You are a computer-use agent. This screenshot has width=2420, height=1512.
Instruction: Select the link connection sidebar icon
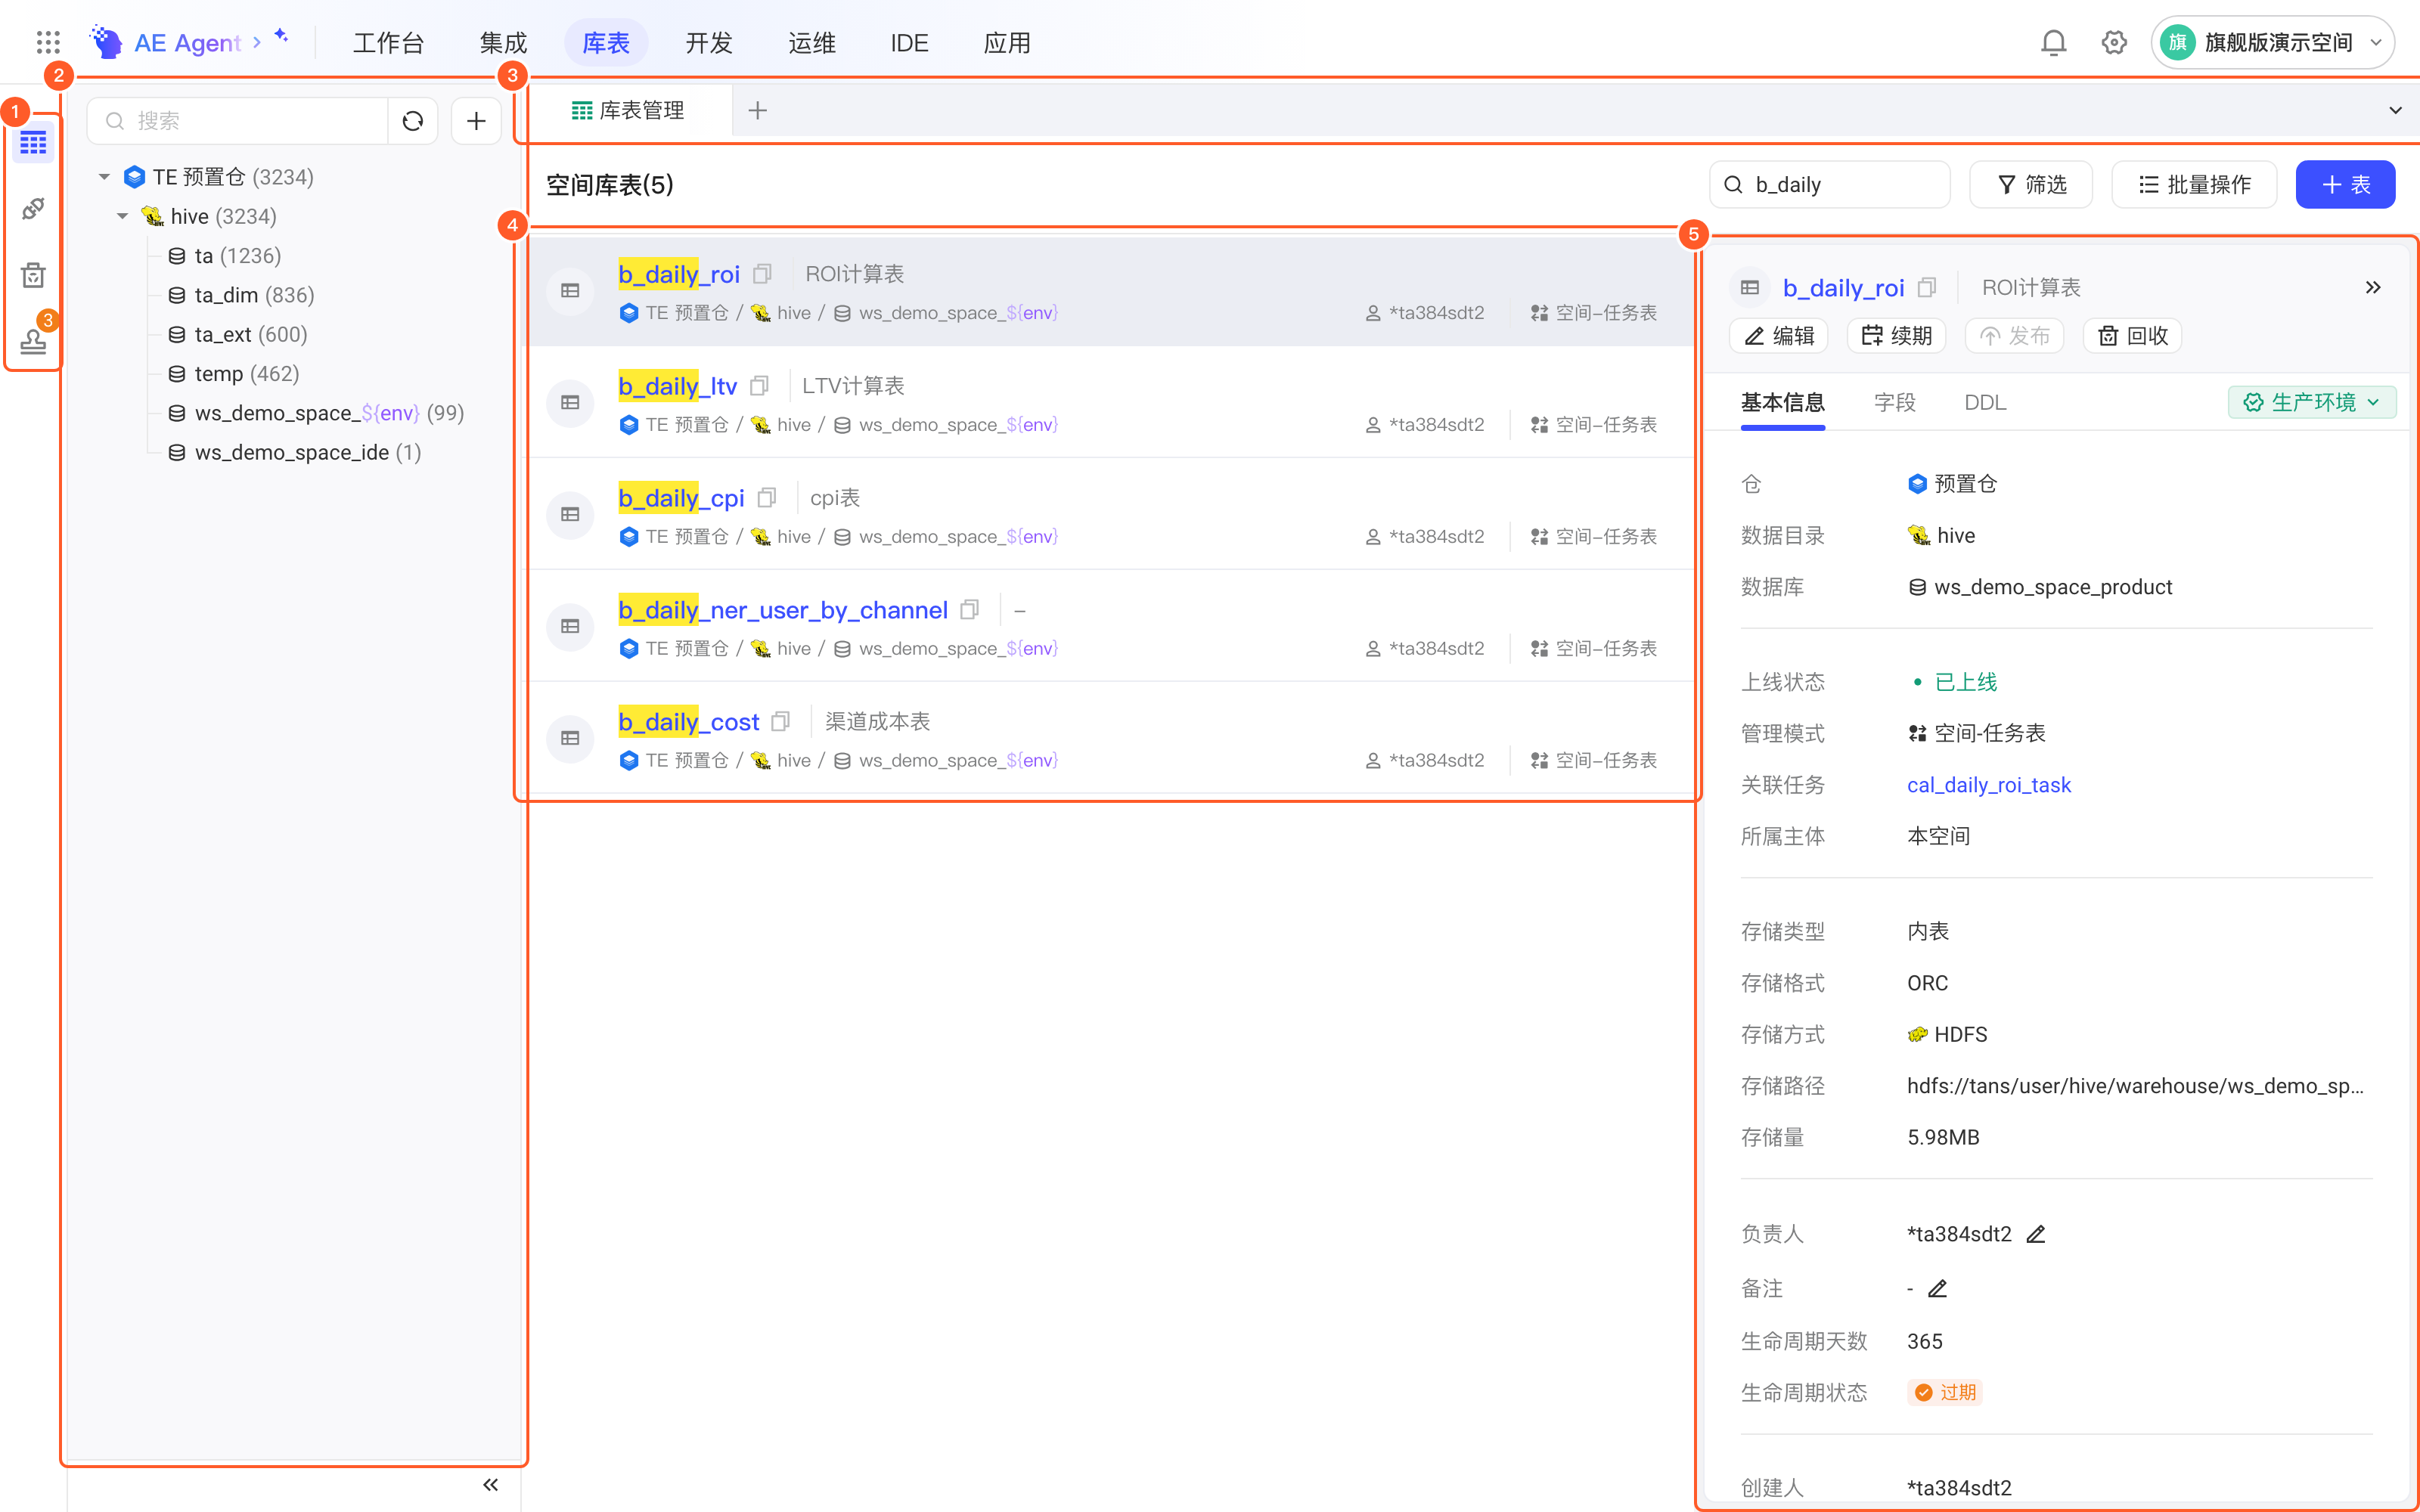pos(33,208)
